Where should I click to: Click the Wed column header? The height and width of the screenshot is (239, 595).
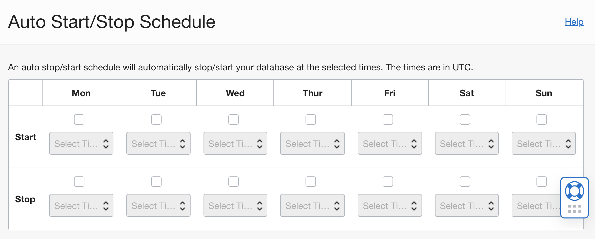(235, 93)
